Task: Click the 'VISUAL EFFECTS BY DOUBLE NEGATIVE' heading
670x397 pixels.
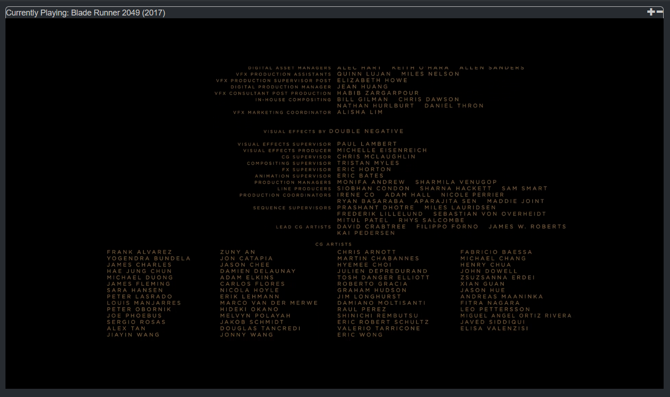Action: (334, 131)
